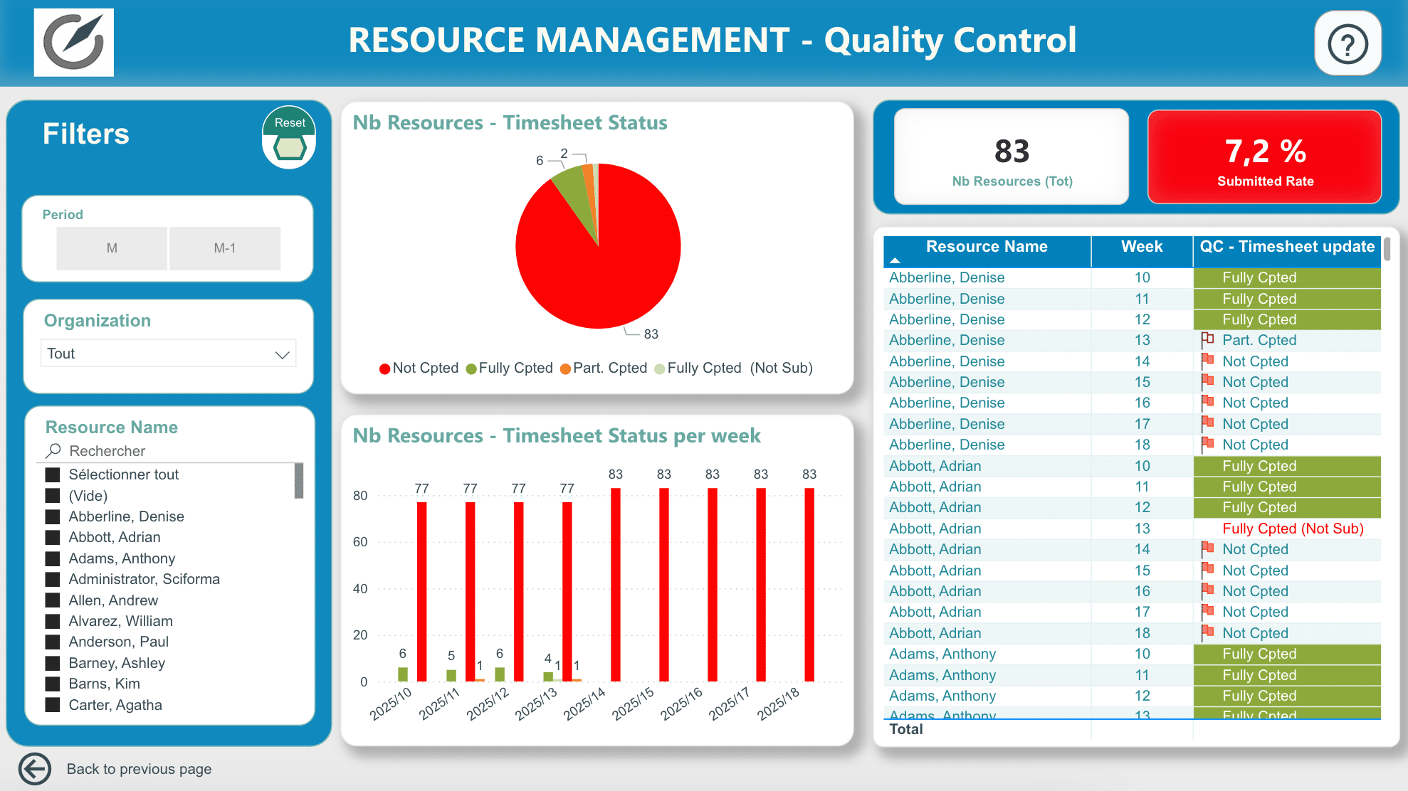Sort by the Week column header
The height and width of the screenshot is (791, 1408).
click(x=1142, y=247)
